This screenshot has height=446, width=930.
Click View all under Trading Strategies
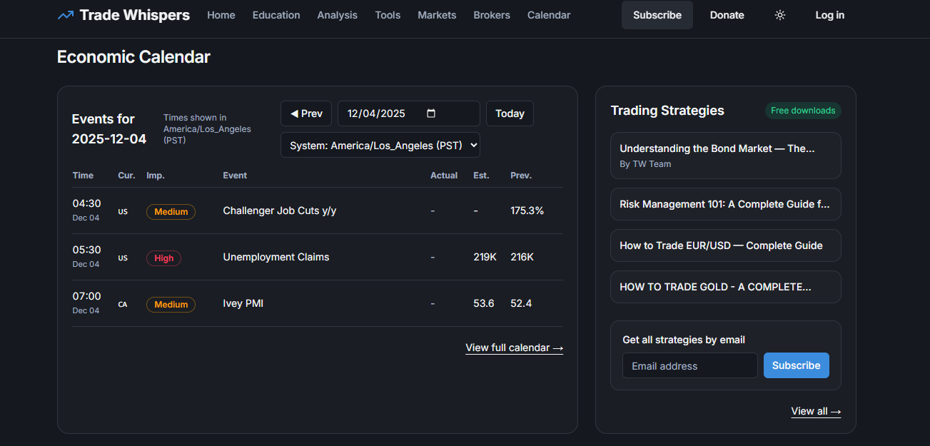point(816,411)
